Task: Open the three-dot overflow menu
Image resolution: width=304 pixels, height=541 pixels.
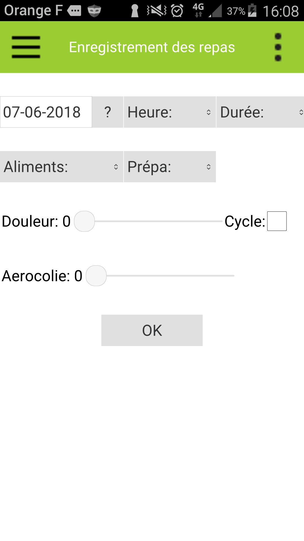Action: [x=278, y=47]
